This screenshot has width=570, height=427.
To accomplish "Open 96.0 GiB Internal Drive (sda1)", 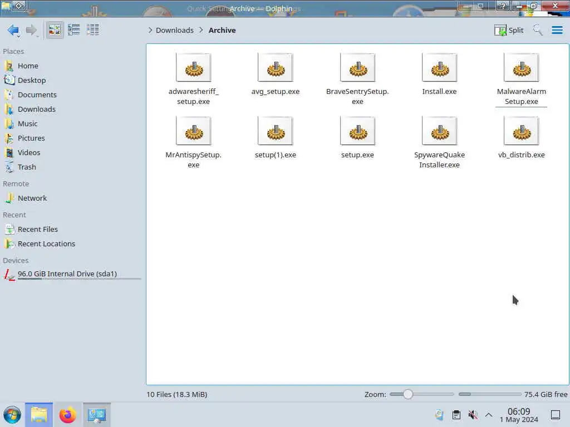I will (x=72, y=274).
